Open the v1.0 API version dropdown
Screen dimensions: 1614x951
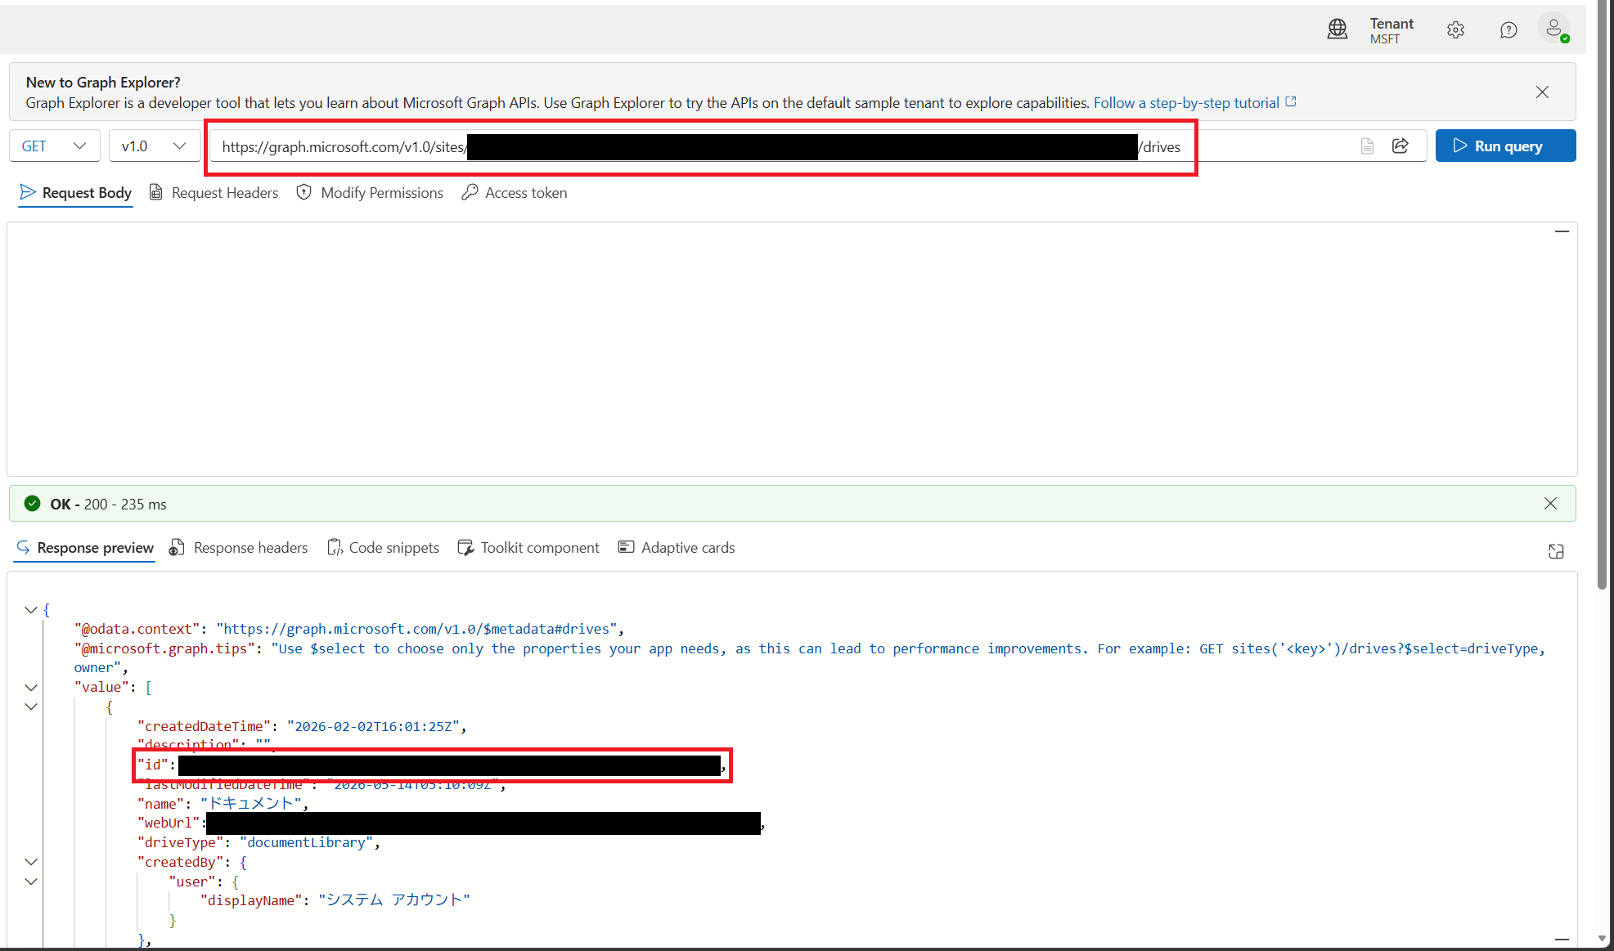click(x=155, y=146)
